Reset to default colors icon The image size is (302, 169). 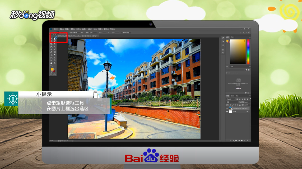[x=51, y=72]
